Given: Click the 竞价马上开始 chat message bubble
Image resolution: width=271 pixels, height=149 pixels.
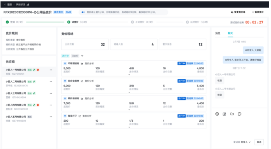Looking at the screenshot, I should (243, 60).
